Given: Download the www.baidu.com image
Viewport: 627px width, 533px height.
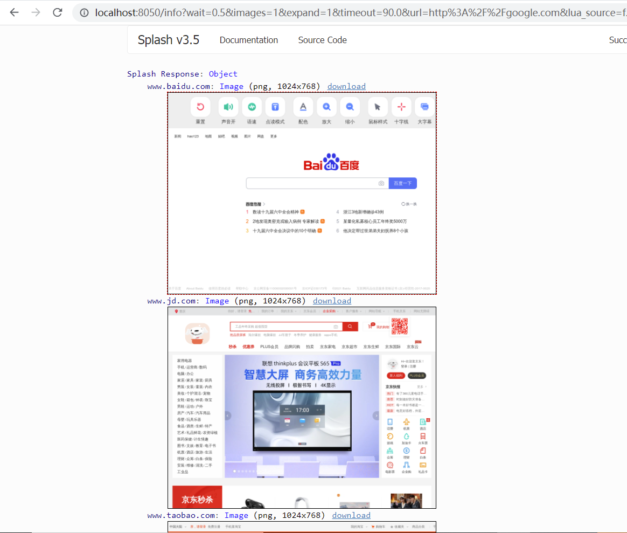Looking at the screenshot, I should [346, 86].
